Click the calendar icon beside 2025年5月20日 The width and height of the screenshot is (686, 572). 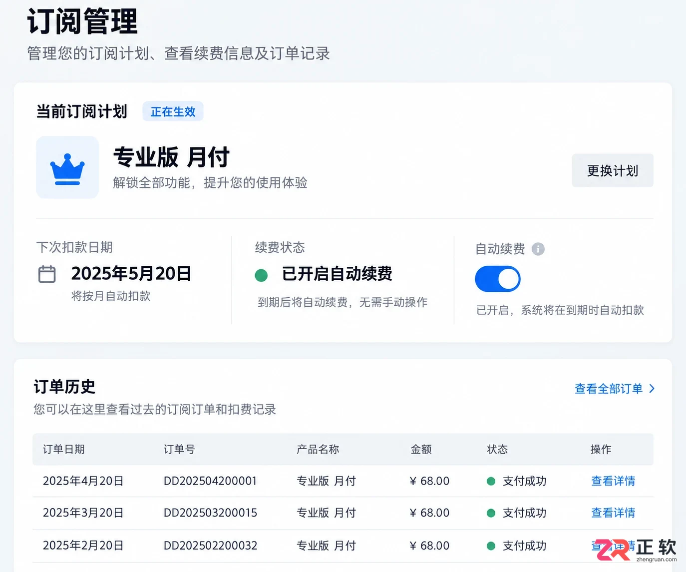tap(47, 274)
